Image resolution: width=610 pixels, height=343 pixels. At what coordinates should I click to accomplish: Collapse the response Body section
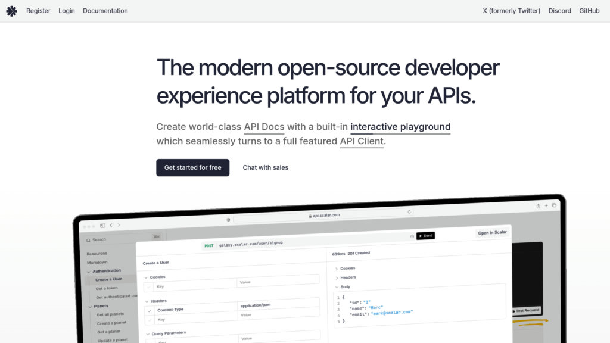pos(337,287)
